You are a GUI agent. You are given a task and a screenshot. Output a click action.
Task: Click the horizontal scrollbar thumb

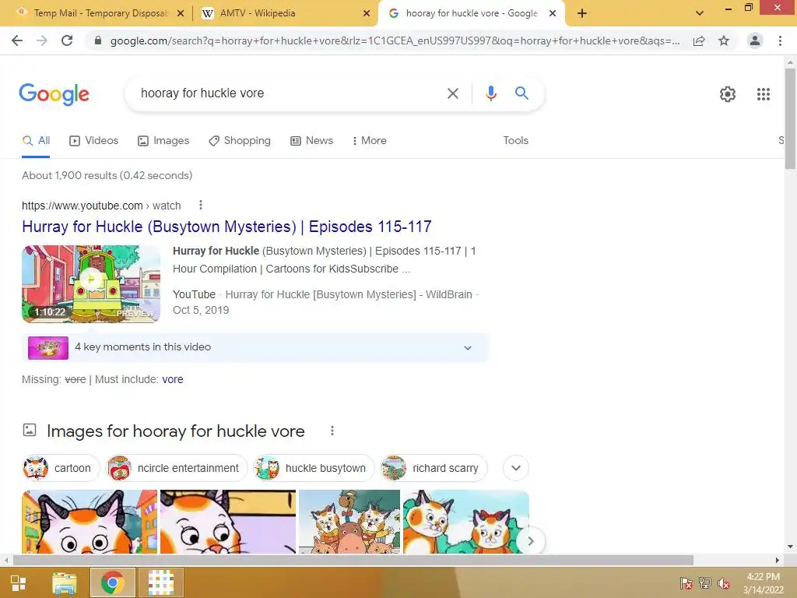click(x=353, y=560)
